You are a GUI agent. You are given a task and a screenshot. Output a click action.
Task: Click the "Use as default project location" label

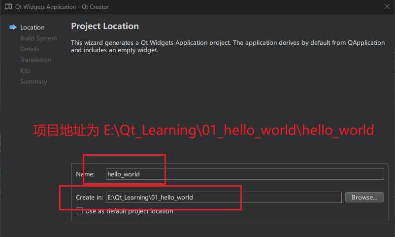tap(129, 211)
